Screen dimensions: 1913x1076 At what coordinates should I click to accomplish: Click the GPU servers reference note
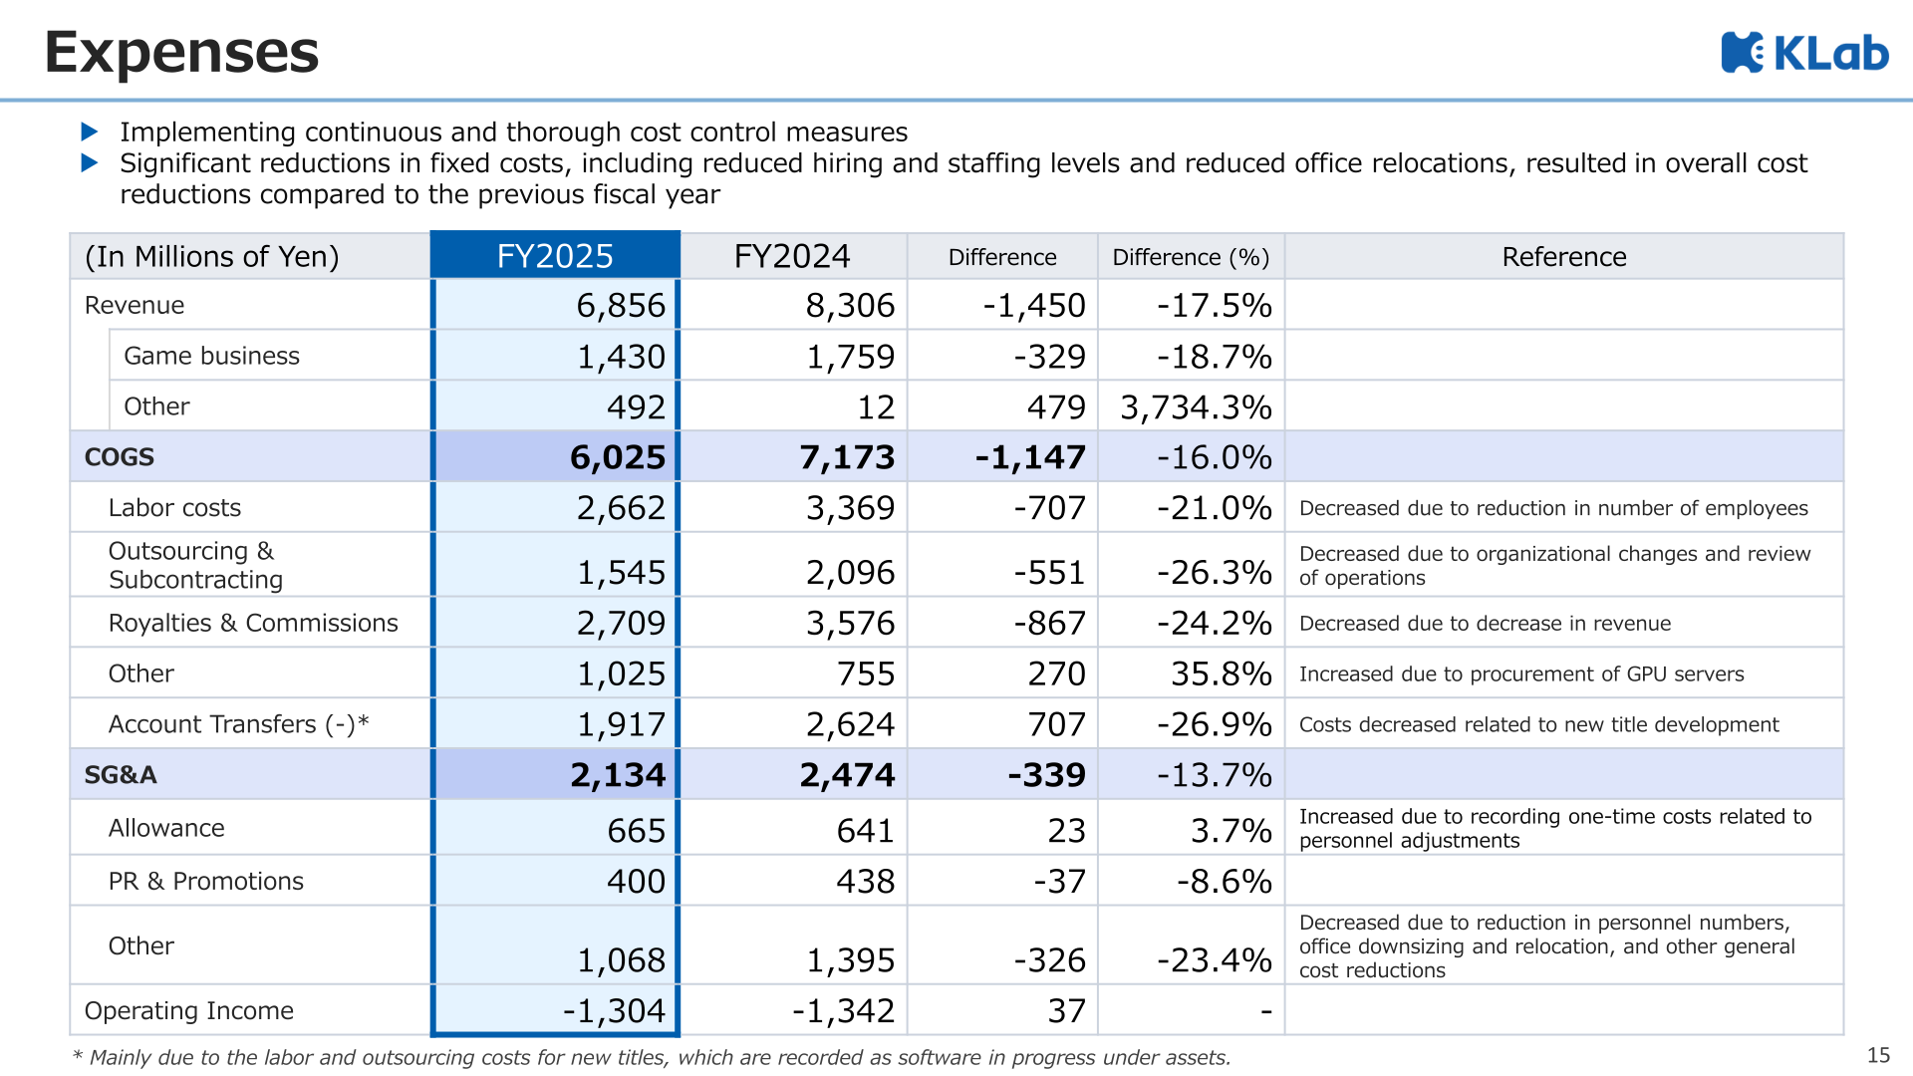(1521, 673)
